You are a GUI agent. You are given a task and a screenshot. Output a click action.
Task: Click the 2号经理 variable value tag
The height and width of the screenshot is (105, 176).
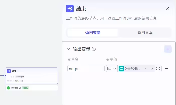(136, 69)
